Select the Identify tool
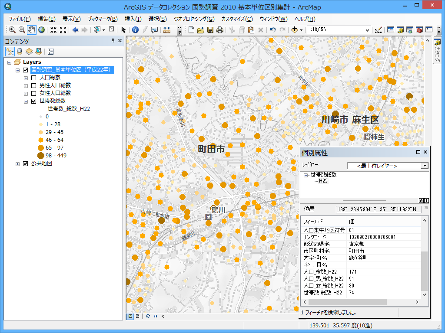Viewport: 445px width, 333px height. pos(135,30)
